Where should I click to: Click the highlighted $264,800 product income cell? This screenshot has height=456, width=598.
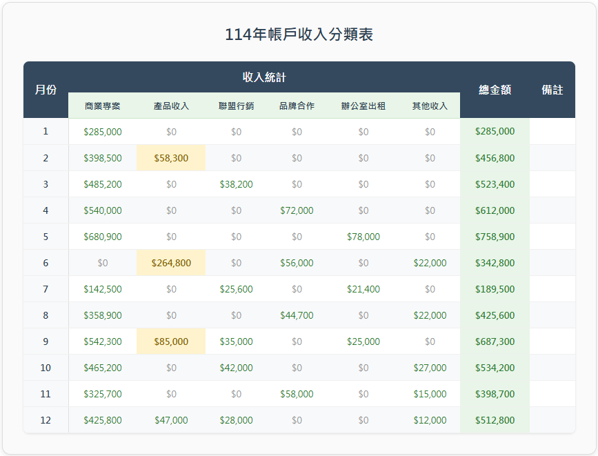click(171, 263)
